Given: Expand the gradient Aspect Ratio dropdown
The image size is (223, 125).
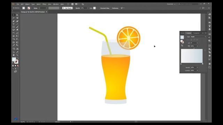Looking at the screenshot, I should (197, 46).
